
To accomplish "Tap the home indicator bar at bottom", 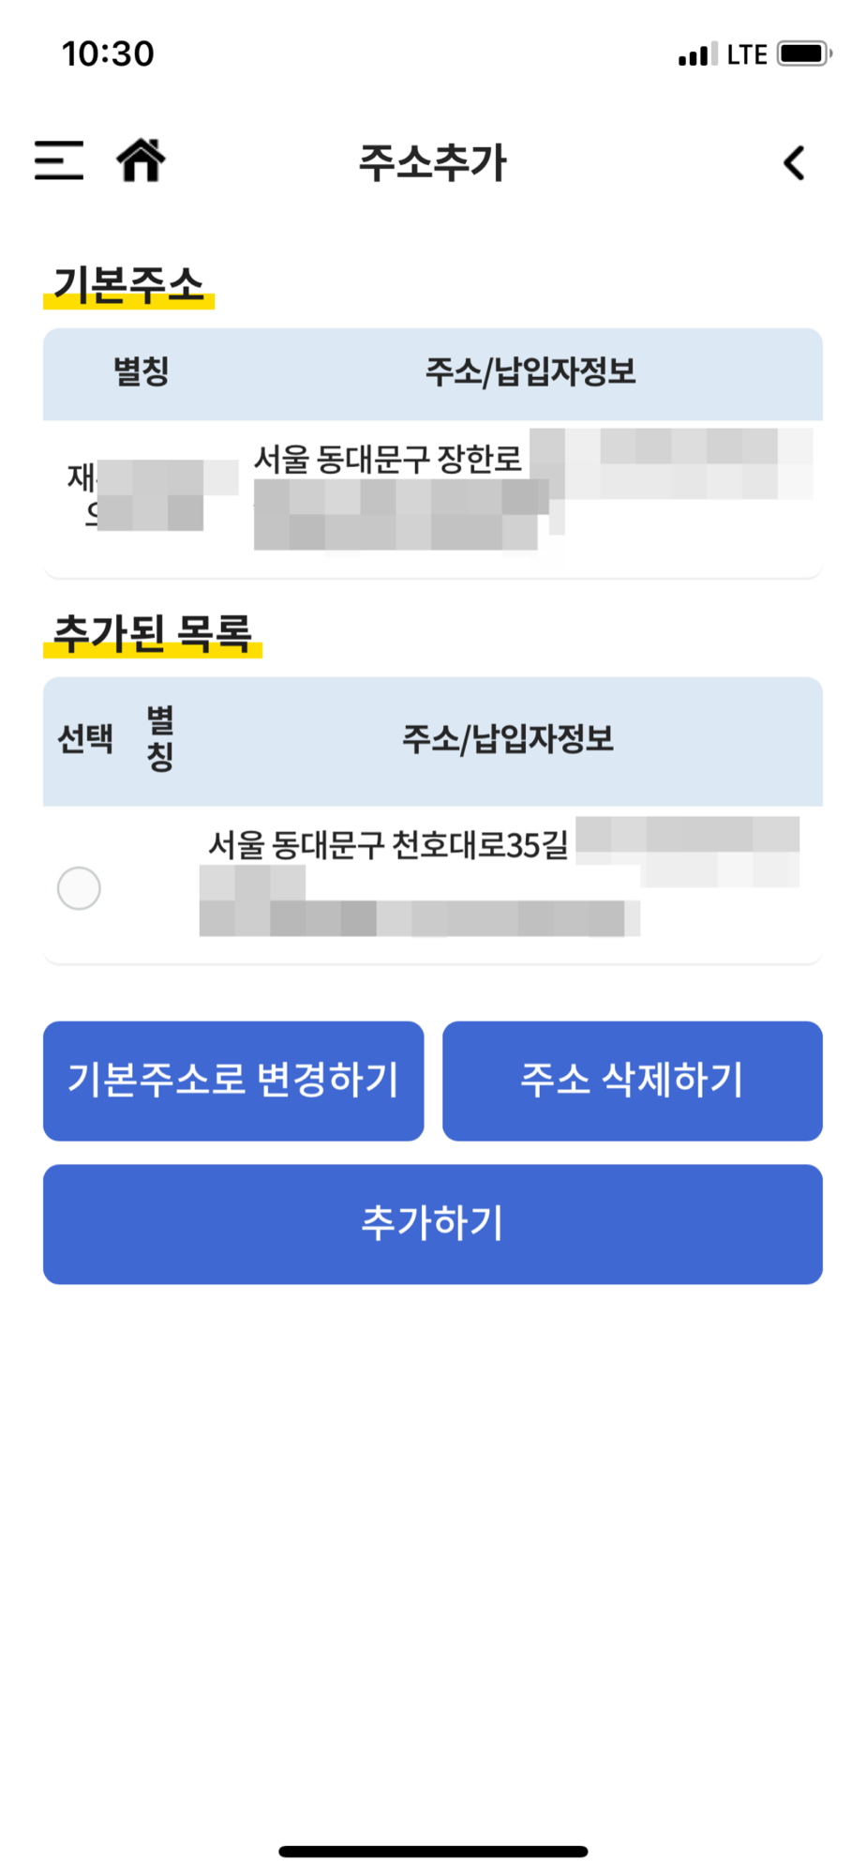I will click(x=433, y=1852).
